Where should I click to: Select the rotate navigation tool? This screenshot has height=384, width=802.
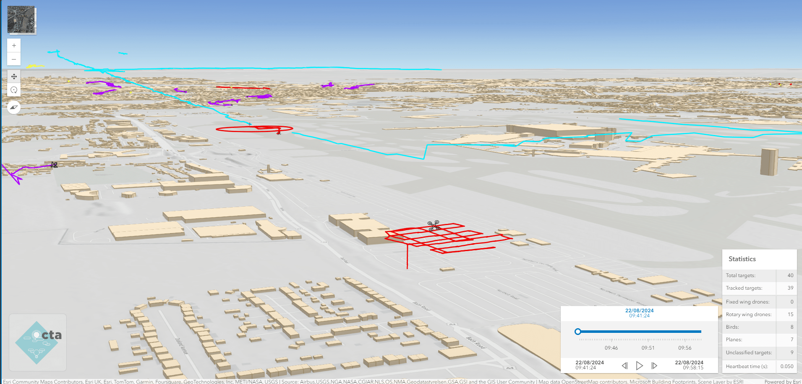[14, 90]
